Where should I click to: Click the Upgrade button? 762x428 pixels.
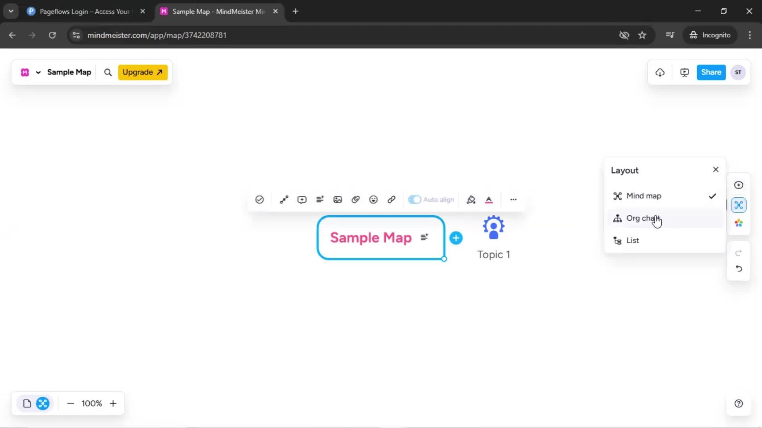point(143,73)
